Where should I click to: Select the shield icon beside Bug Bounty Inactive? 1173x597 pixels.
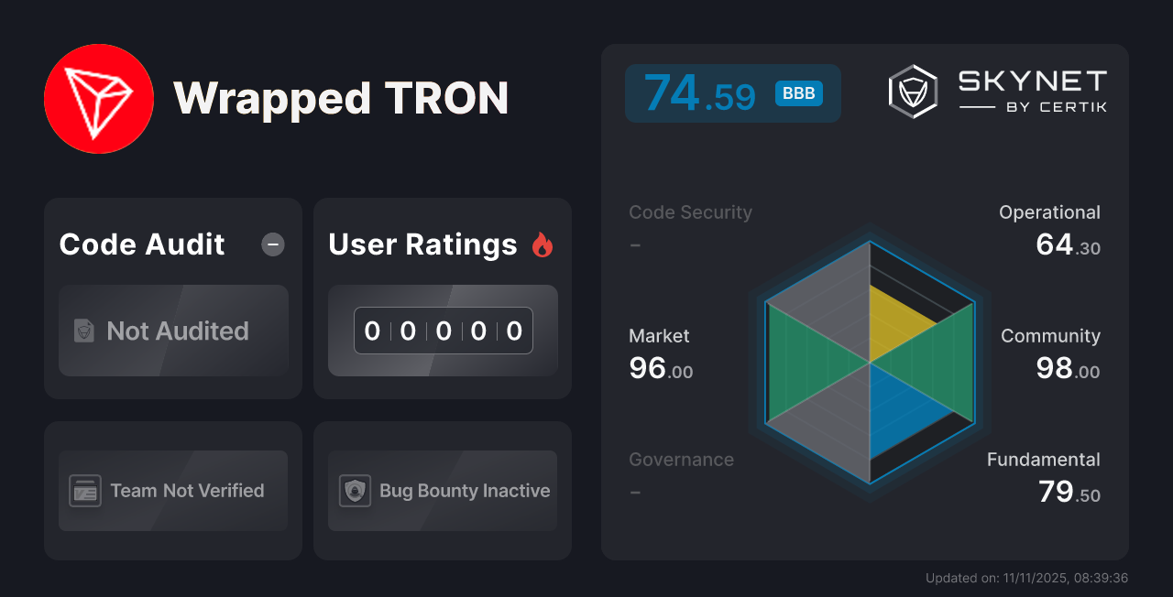pyautogui.click(x=356, y=491)
